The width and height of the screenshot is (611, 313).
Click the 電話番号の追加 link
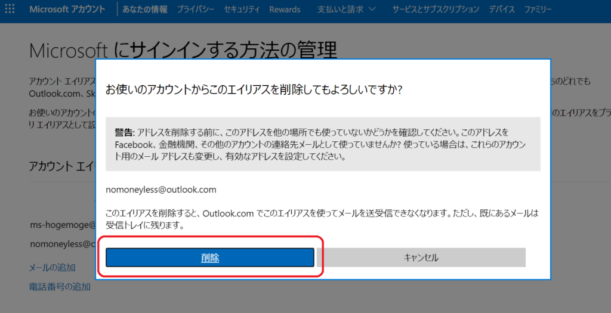[60, 287]
